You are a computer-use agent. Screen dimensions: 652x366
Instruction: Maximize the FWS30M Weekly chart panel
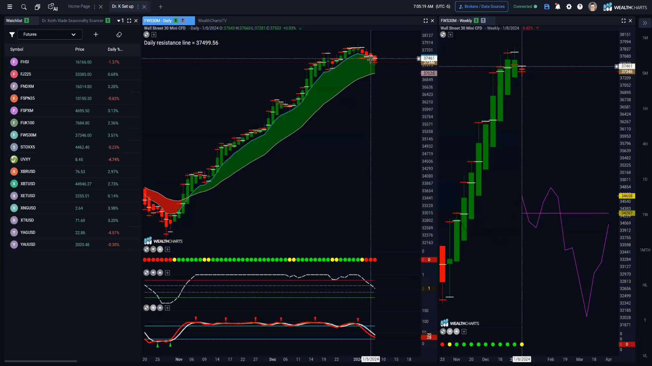point(623,21)
